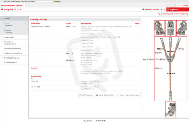This screenshot has width=189, height=123.
Task: Select the EuK Konfigurator DEHN tab
Action: [12, 5]
